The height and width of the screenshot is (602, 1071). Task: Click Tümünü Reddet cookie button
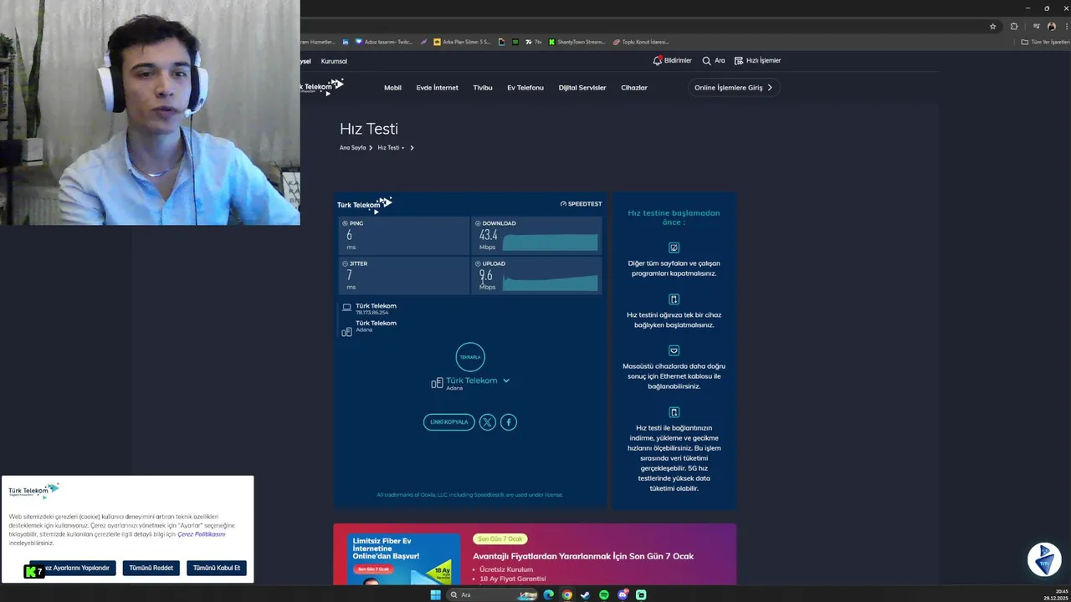click(x=151, y=568)
